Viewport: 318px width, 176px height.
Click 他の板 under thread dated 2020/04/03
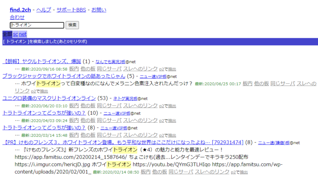(x=88, y=120)
